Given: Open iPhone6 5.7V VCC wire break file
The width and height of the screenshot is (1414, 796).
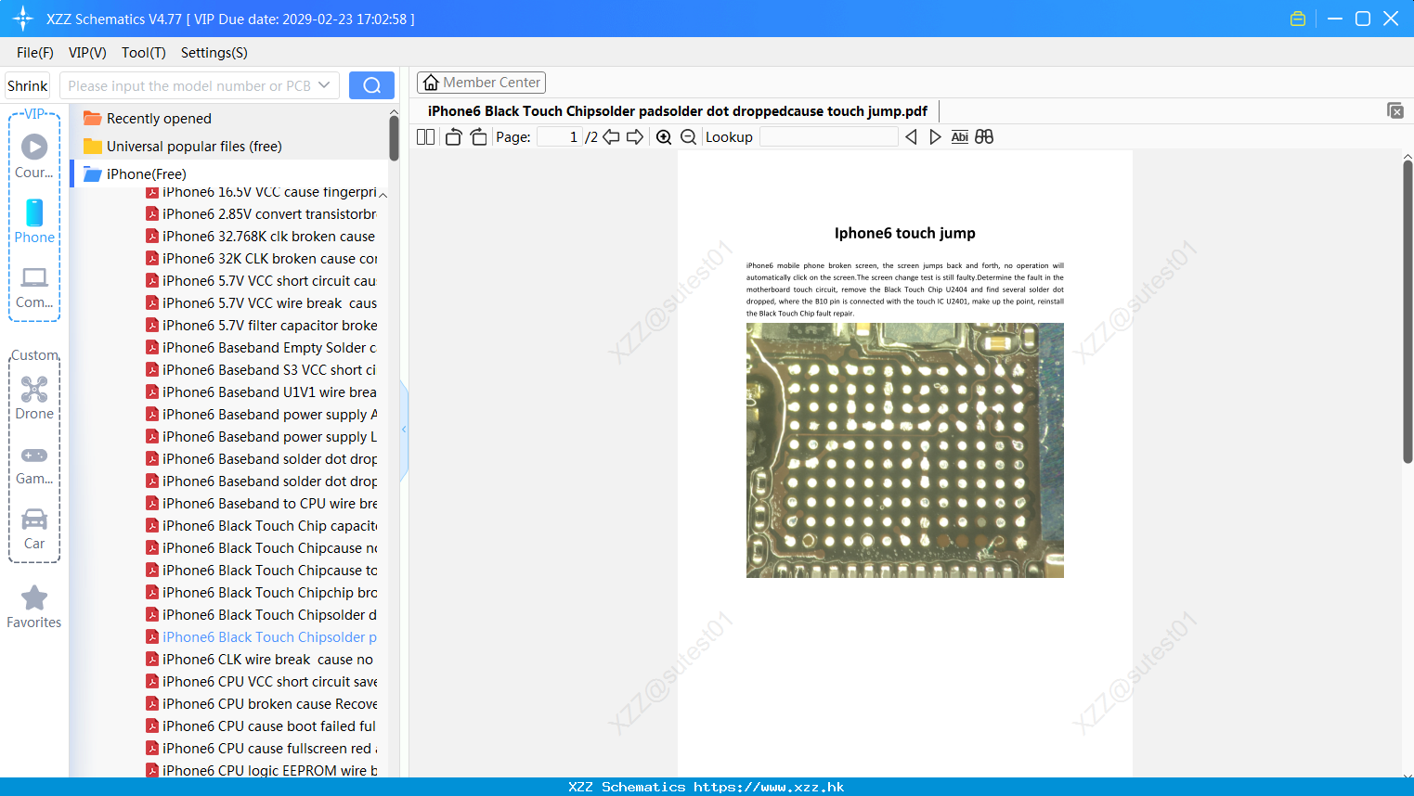Looking at the screenshot, I should 261,303.
